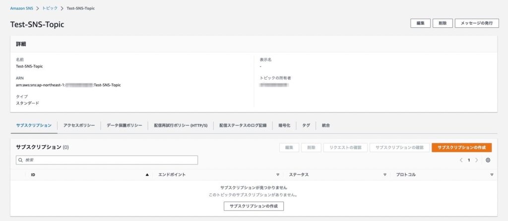Click the ステータス column header
The width and height of the screenshot is (508, 221).
point(299,175)
